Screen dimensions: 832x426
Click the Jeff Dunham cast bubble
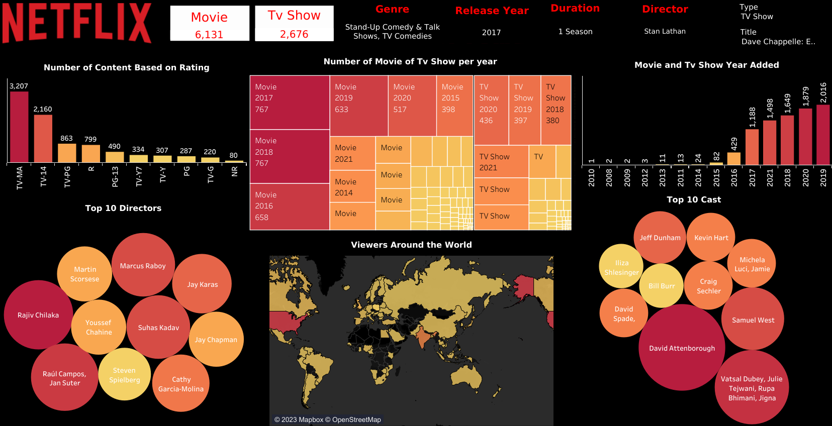pos(660,238)
